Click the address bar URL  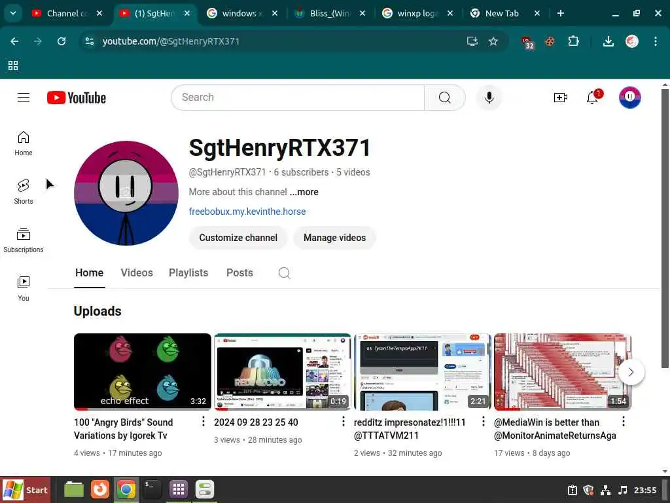point(171,41)
